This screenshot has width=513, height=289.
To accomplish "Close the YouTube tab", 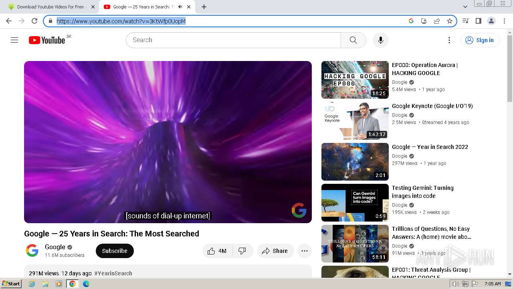I will [x=189, y=7].
